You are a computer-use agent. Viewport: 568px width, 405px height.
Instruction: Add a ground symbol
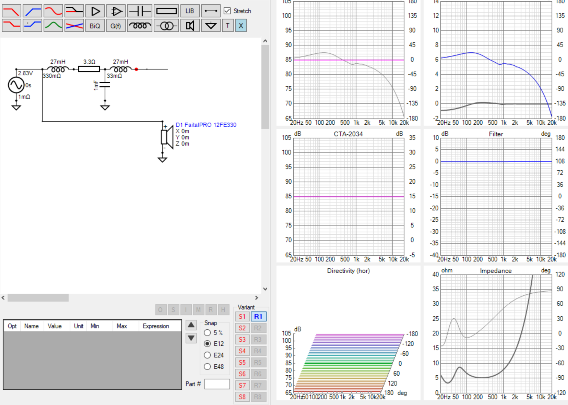coord(211,26)
